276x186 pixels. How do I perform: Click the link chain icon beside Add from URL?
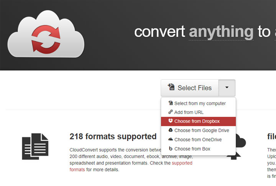pos(170,112)
